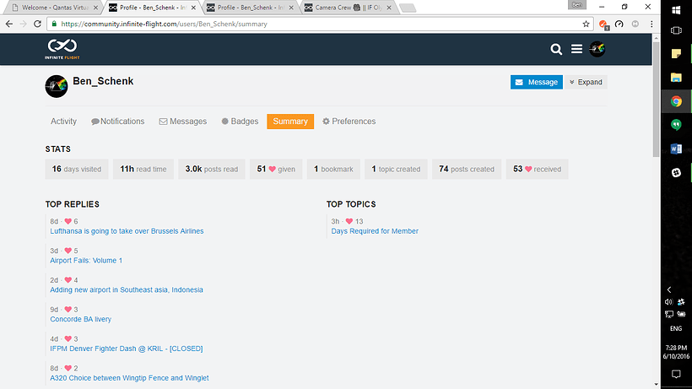Click the volume speaker tray icon
The height and width of the screenshot is (389, 692).
(668, 302)
